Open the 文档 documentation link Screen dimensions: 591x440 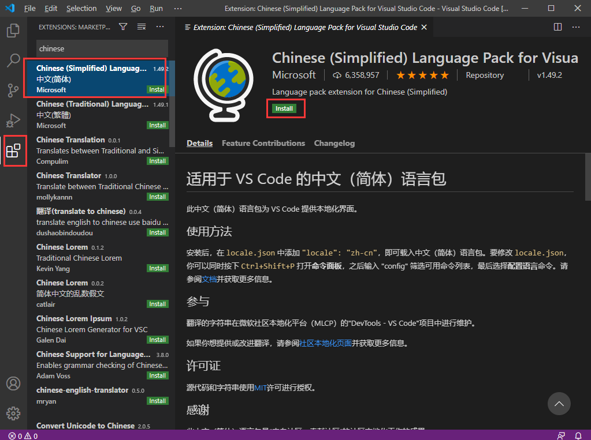[209, 279]
